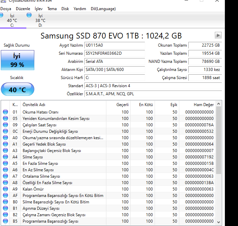Click the Sürücü Harfi C: field
The image size is (238, 226).
[x=114, y=78]
